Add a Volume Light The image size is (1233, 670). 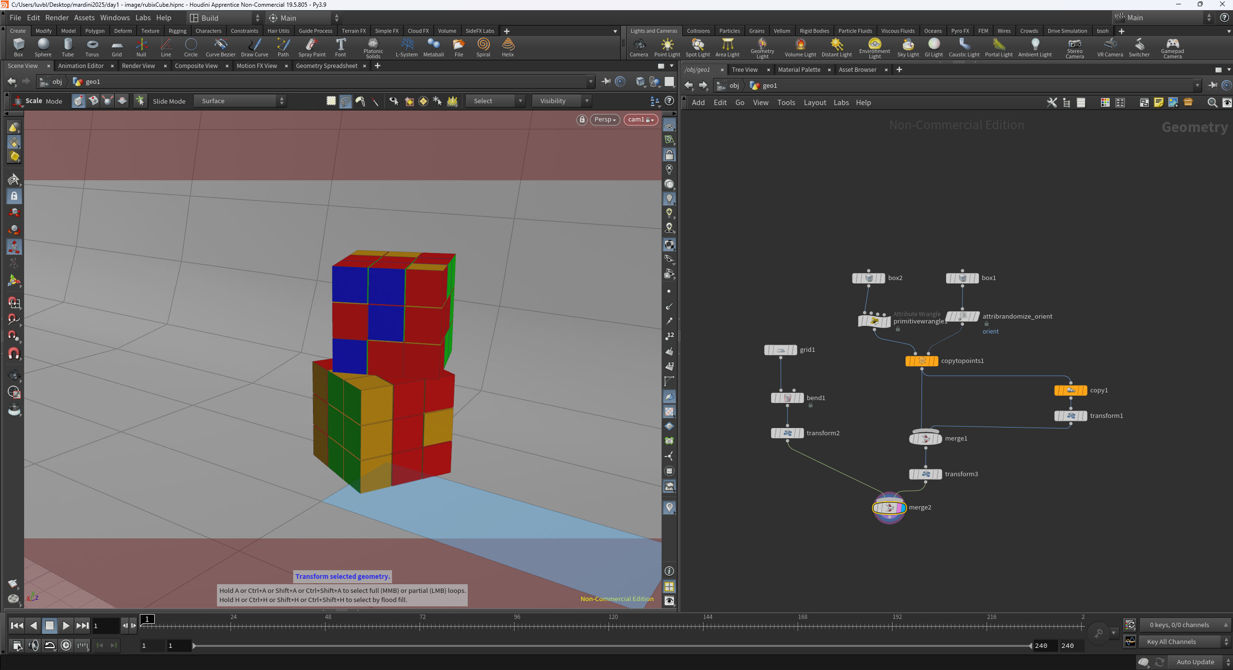(x=800, y=47)
